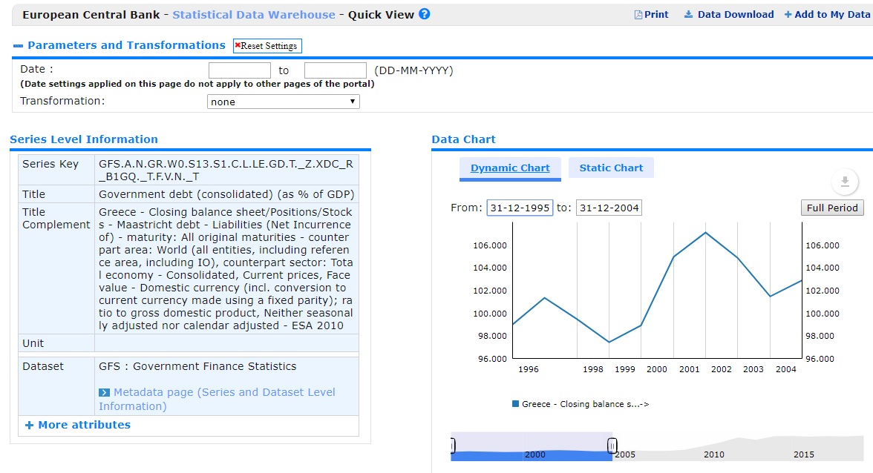Click the Title Complement row label
Viewport: 873px width, 473px height.
(x=56, y=219)
